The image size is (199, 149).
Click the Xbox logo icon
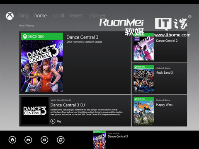tap(10, 16)
